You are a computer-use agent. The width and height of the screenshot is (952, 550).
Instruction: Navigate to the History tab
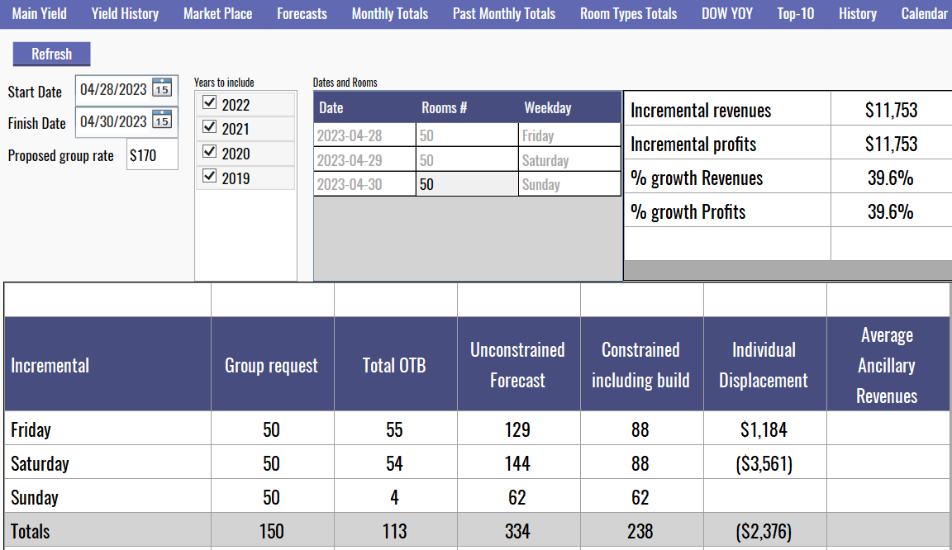[x=857, y=13]
